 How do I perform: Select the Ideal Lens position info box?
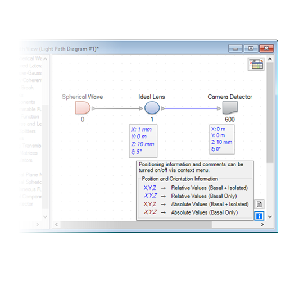[x=143, y=141]
